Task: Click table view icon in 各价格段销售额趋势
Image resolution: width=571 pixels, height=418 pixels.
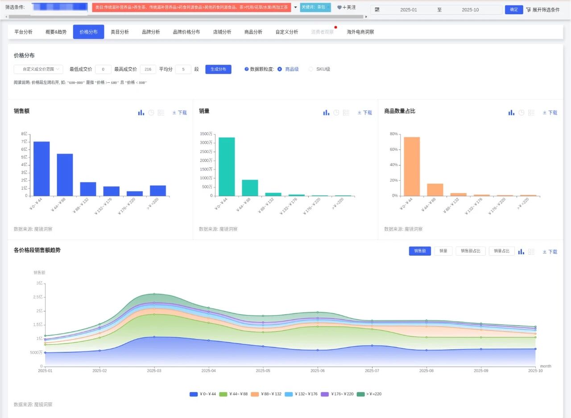Action: (x=531, y=252)
